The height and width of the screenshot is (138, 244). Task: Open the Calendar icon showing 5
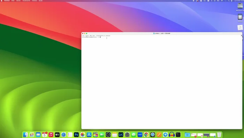click(45, 135)
